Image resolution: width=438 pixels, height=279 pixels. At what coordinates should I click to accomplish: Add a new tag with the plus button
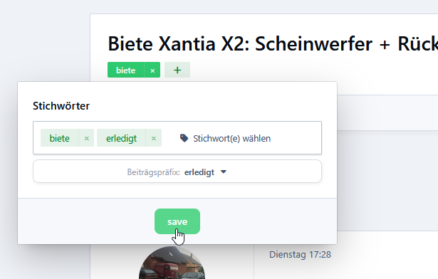point(177,70)
